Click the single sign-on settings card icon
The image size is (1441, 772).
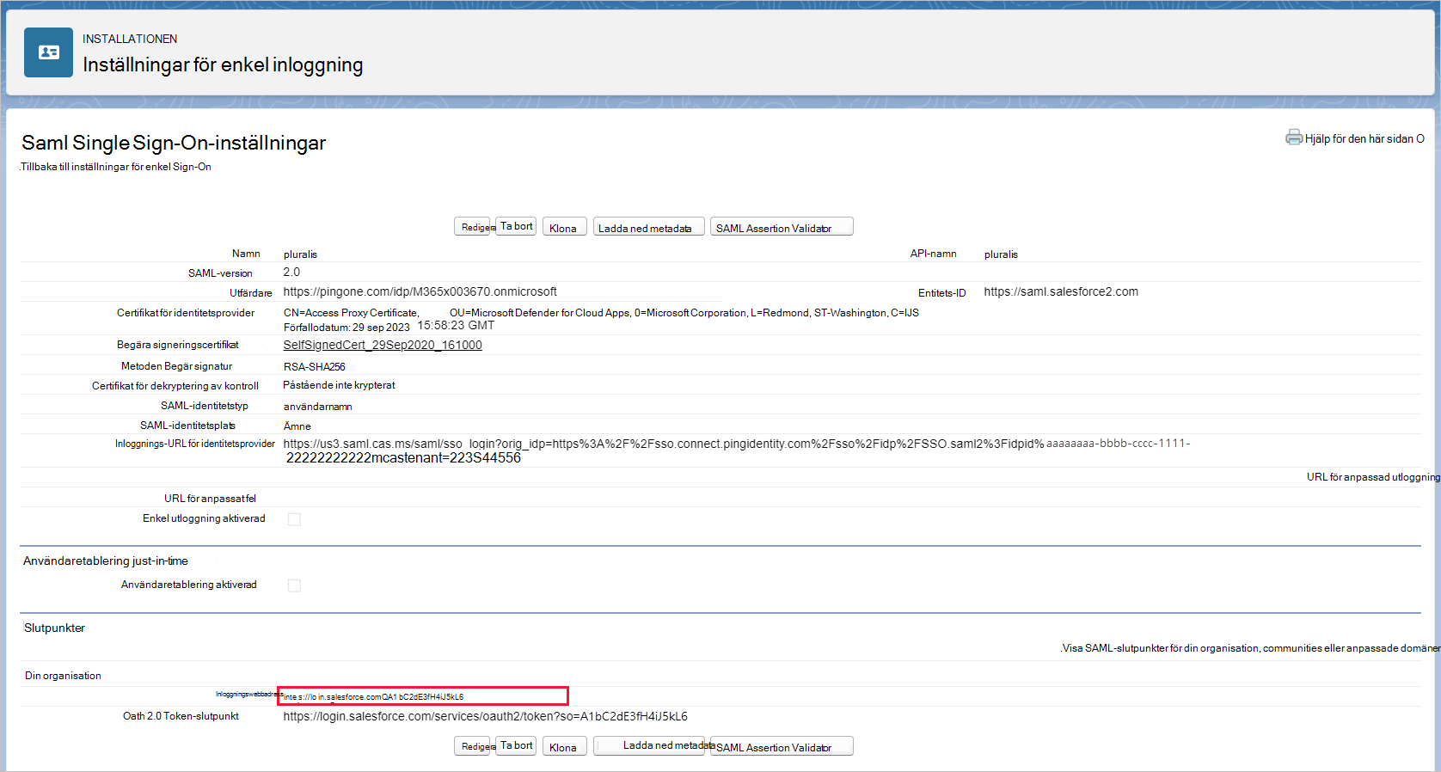pyautogui.click(x=48, y=52)
